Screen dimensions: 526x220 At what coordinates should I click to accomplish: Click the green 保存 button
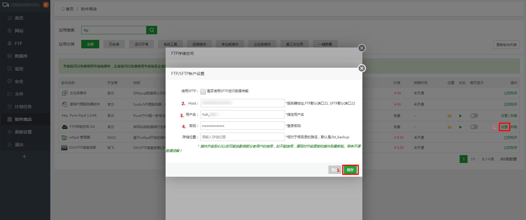click(350, 170)
